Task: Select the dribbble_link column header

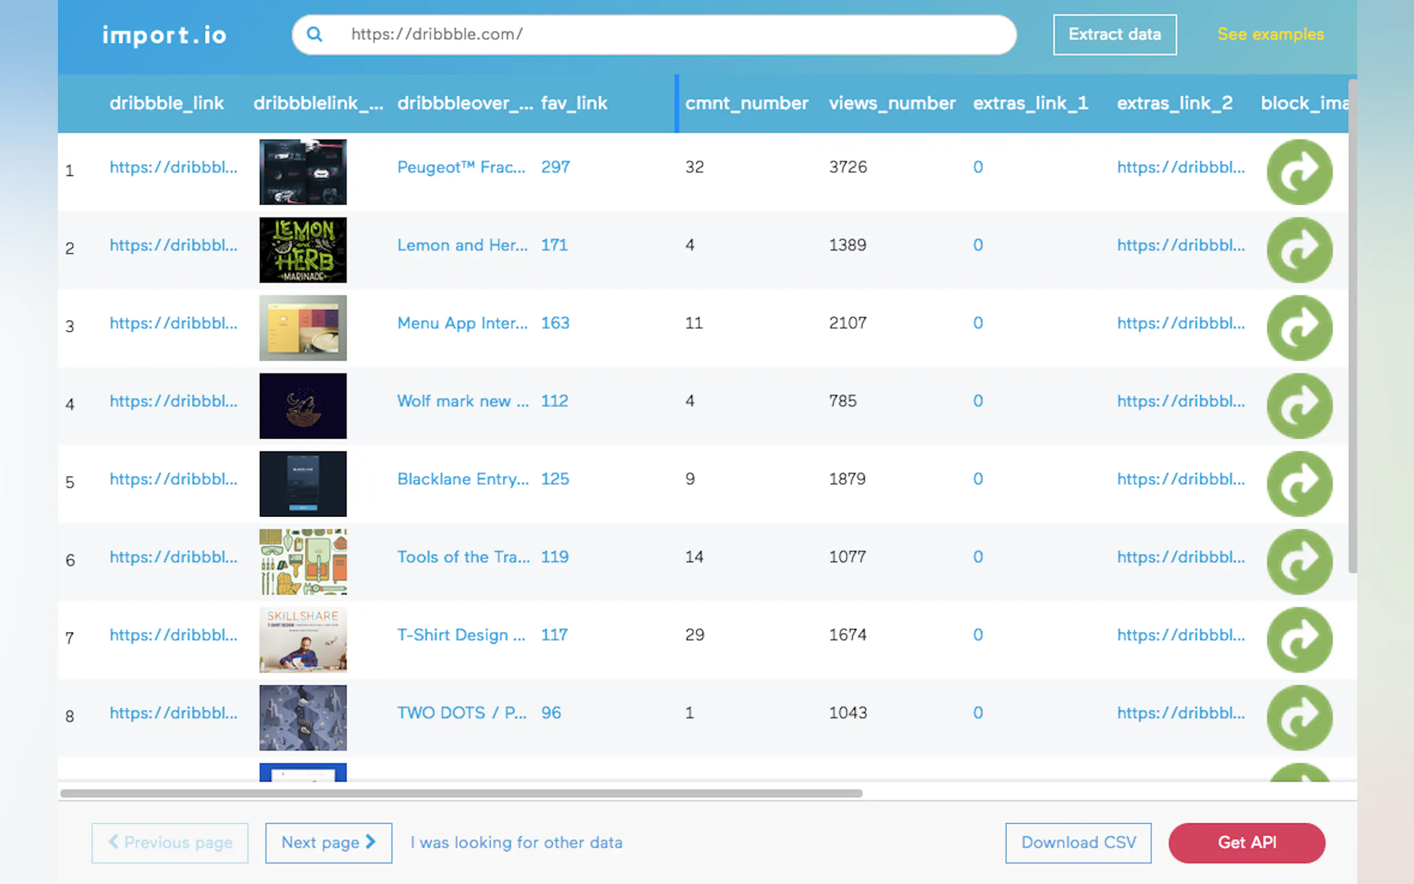Action: [166, 104]
